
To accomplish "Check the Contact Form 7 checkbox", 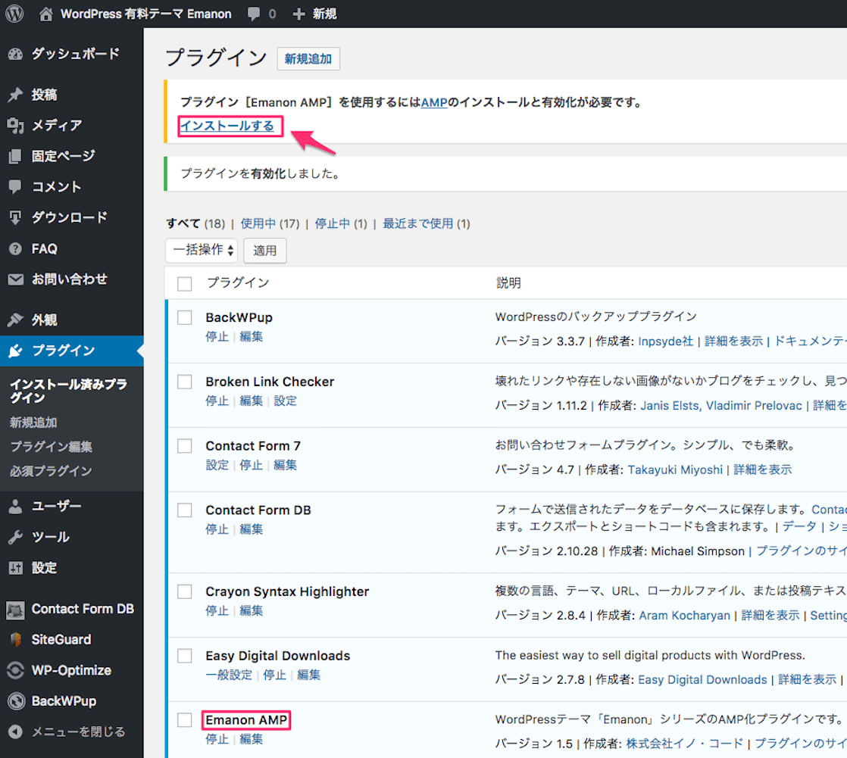I will [185, 446].
